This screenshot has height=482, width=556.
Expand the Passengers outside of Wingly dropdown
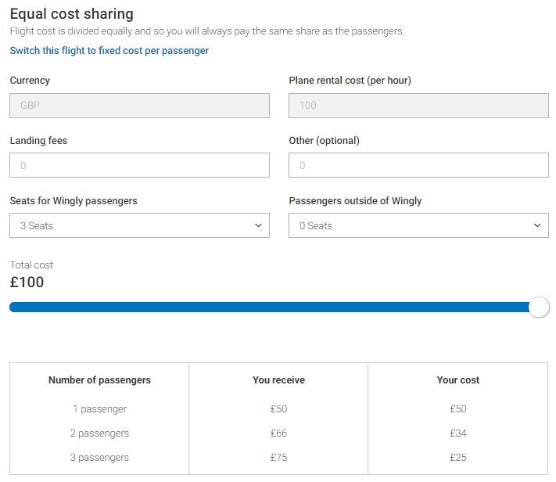[418, 225]
